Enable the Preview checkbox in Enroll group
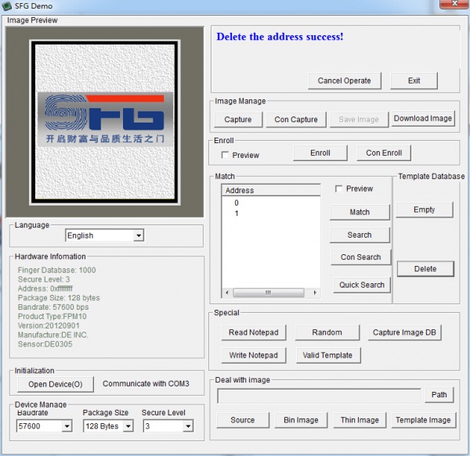This screenshot has height=456, width=470. click(225, 155)
